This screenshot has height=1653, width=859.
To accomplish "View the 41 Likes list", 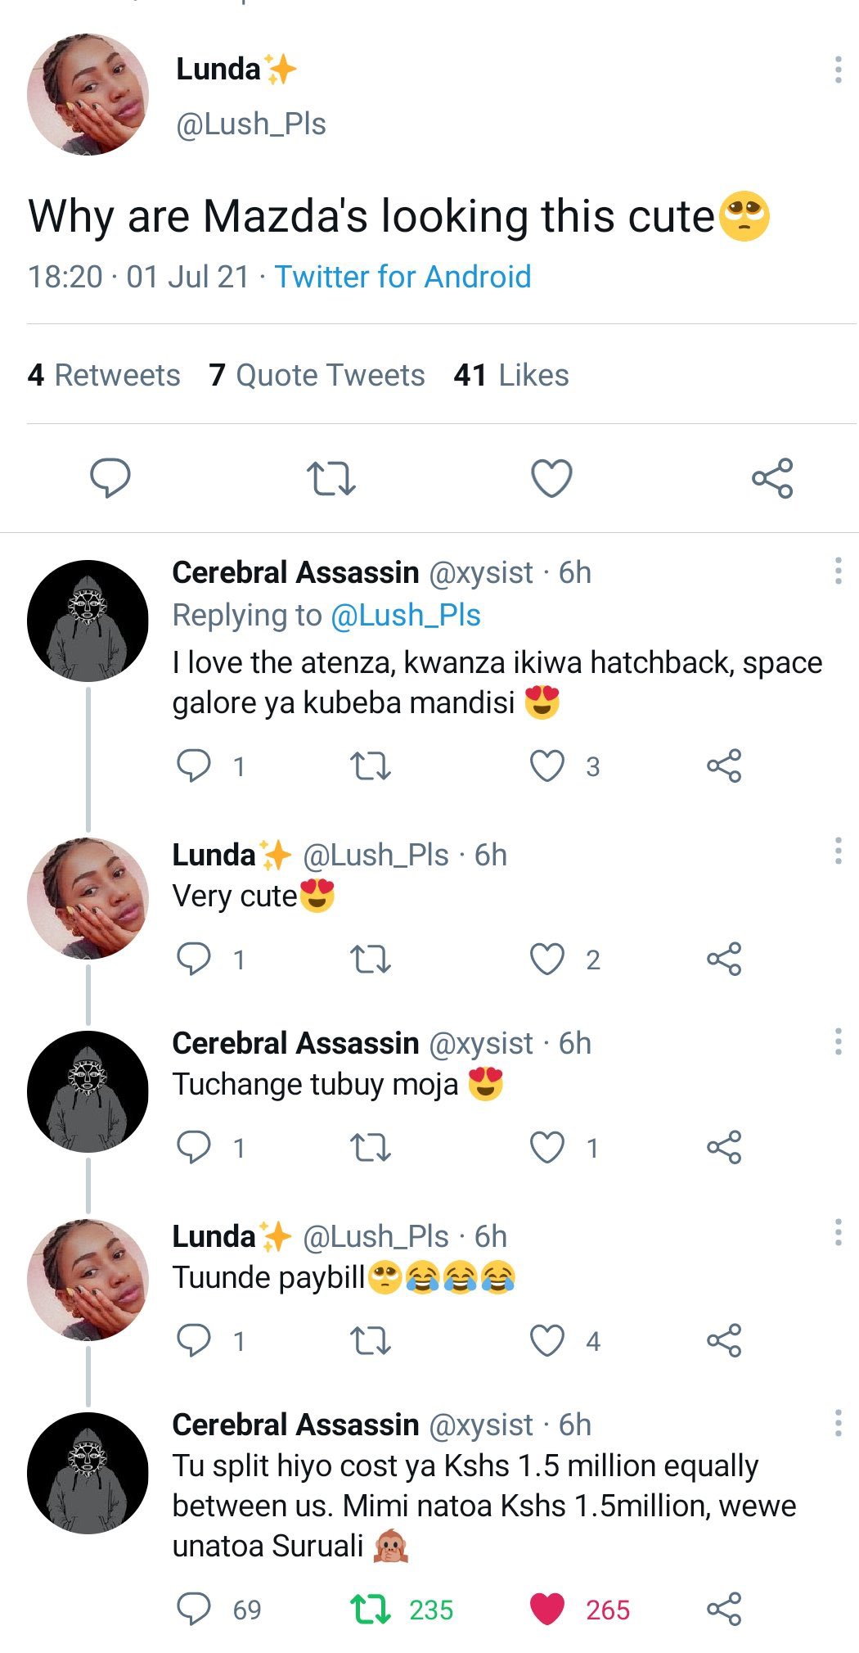I will (511, 375).
